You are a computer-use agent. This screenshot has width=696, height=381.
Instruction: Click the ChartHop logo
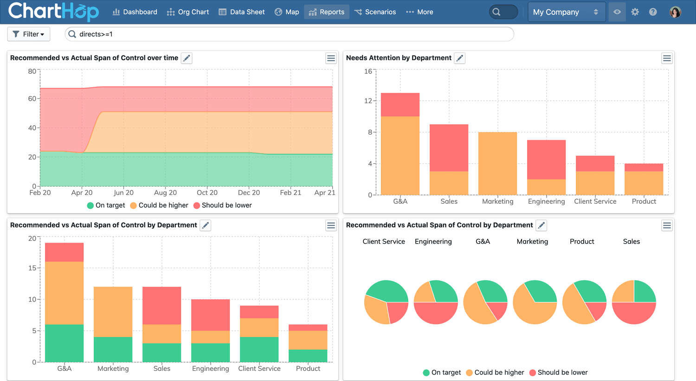pyautogui.click(x=53, y=12)
